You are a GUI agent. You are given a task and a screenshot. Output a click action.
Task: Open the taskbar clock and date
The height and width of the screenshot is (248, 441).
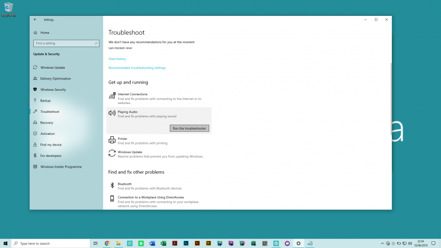point(421,243)
